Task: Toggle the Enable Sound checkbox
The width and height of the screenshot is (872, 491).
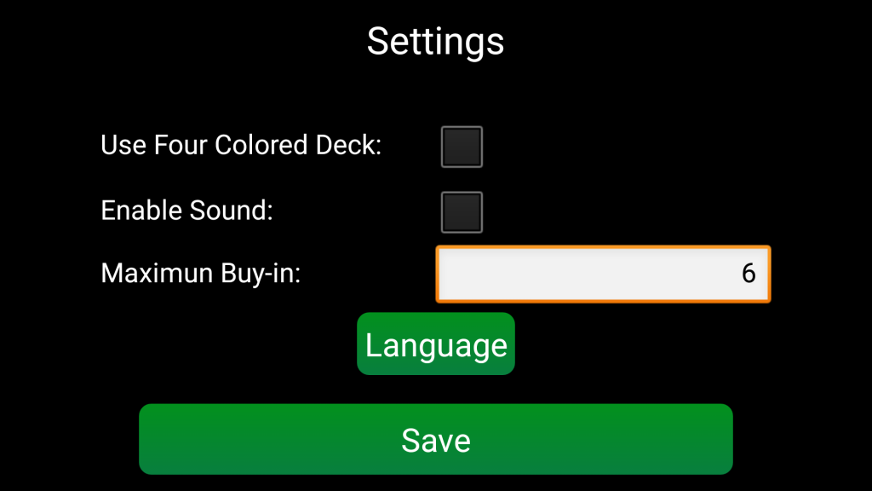Action: [x=462, y=212]
